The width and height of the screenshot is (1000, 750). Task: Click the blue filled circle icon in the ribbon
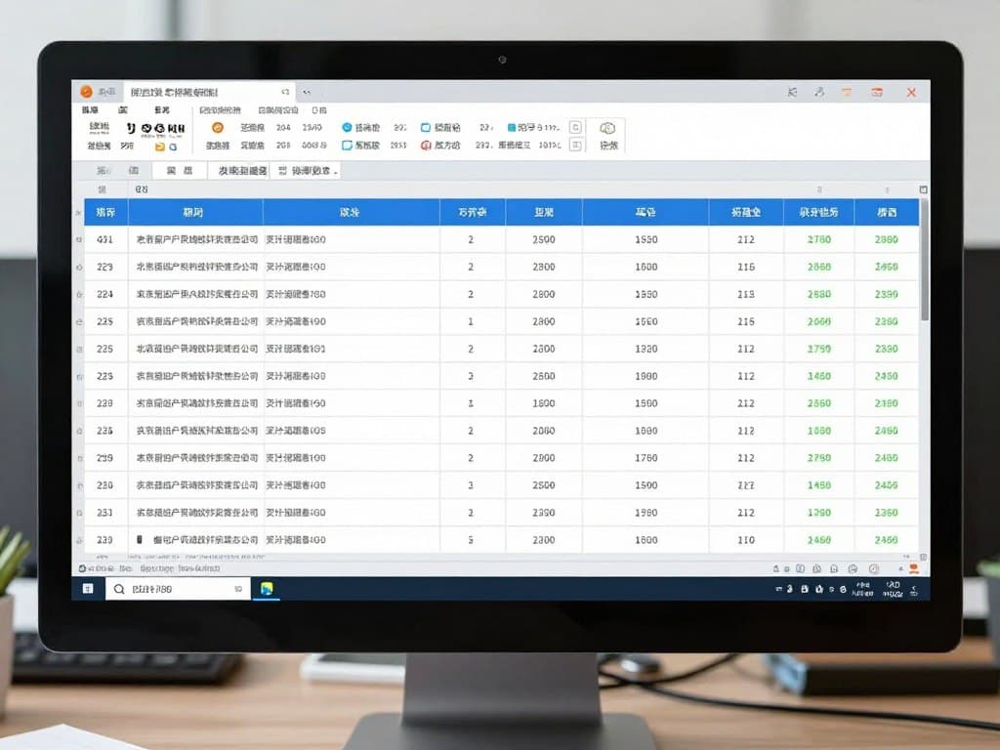click(x=347, y=128)
